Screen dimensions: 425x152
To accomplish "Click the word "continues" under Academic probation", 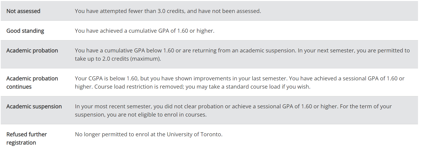I will coord(19,87).
